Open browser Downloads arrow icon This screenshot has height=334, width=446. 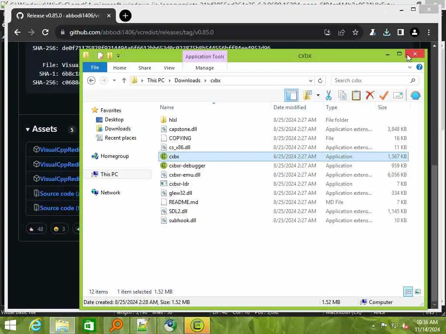387,32
